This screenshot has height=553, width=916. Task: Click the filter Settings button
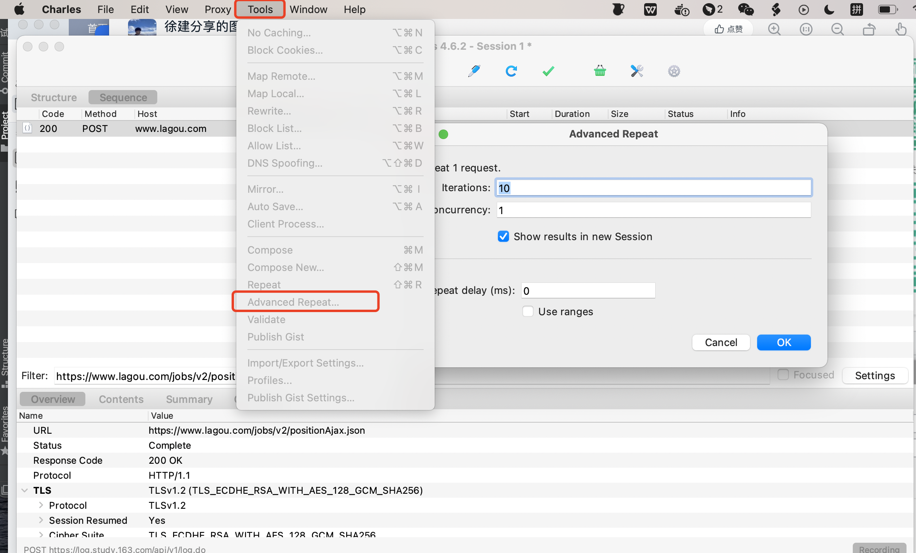pos(875,376)
